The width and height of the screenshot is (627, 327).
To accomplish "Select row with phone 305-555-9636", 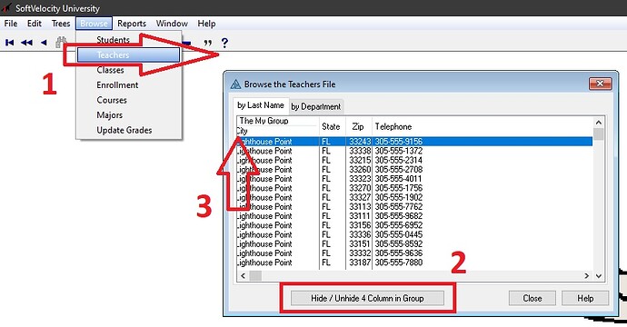I will pos(414,253).
